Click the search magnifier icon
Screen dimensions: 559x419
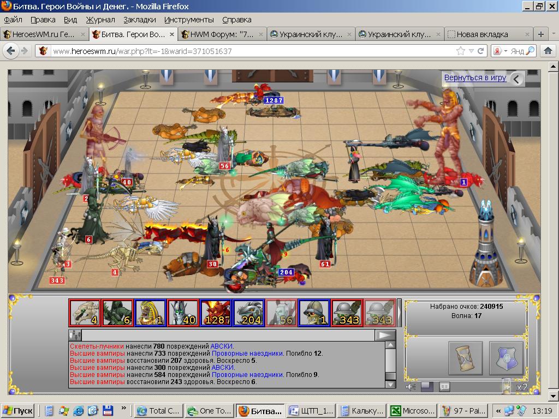coord(530,51)
